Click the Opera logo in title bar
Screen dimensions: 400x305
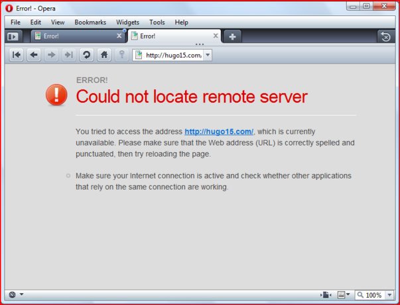[x=9, y=8]
